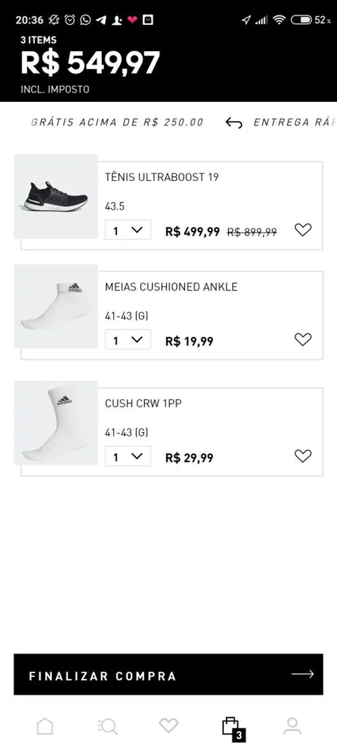Tap arrow on Finalizar Compra bar
Viewport: 337px width, 750px height.
click(303, 674)
